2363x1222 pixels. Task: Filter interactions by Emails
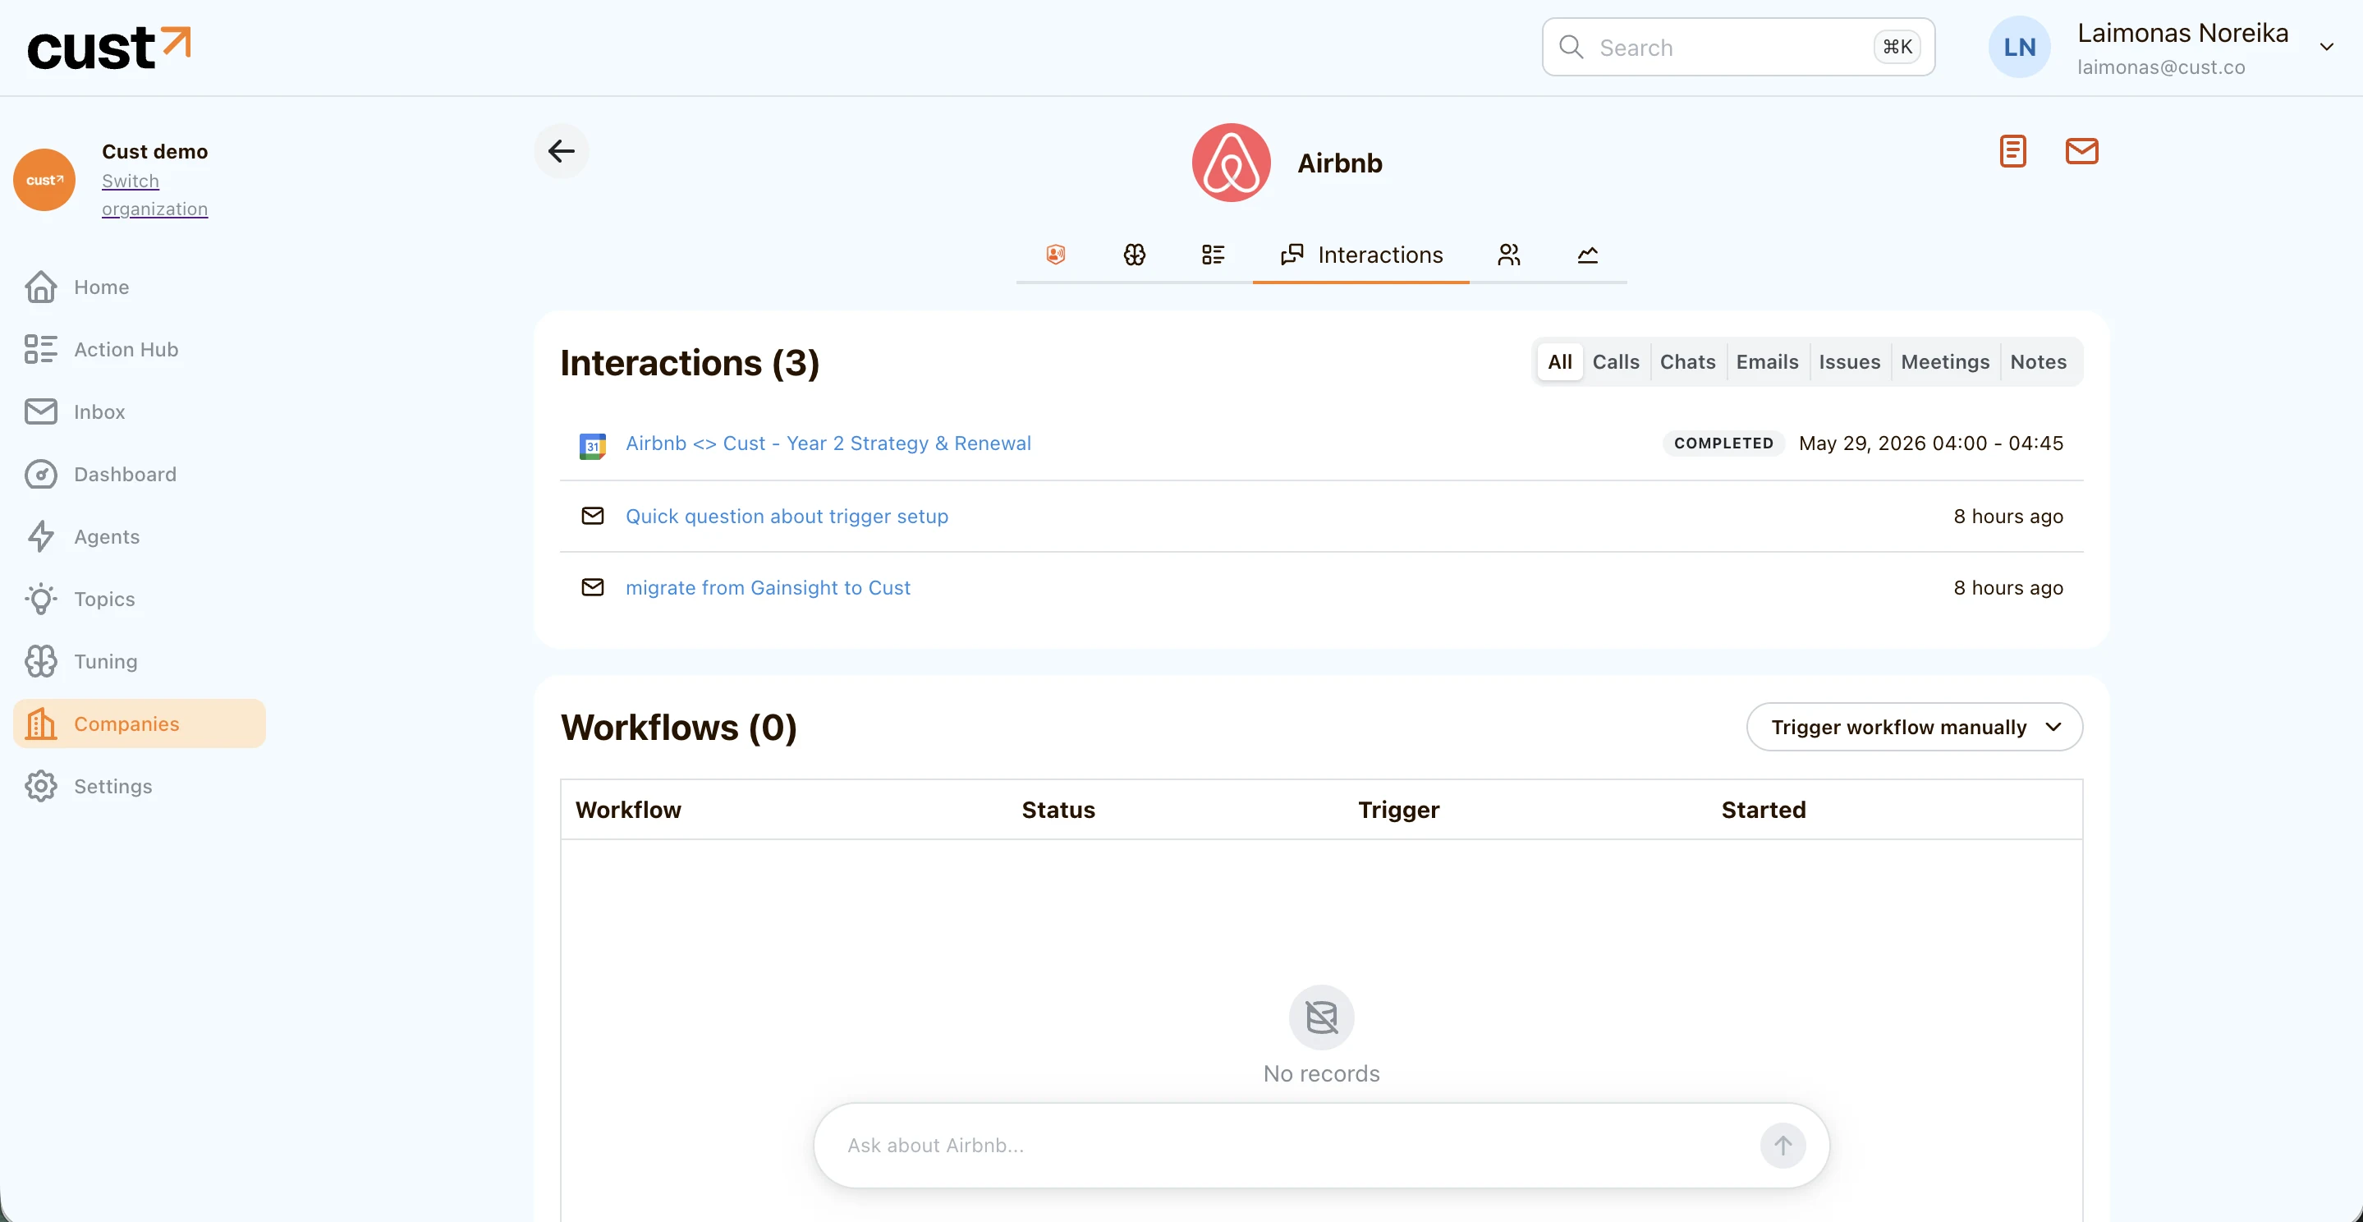(x=1767, y=361)
